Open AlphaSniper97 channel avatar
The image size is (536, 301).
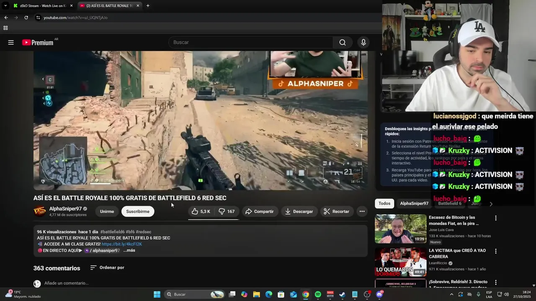(x=40, y=212)
